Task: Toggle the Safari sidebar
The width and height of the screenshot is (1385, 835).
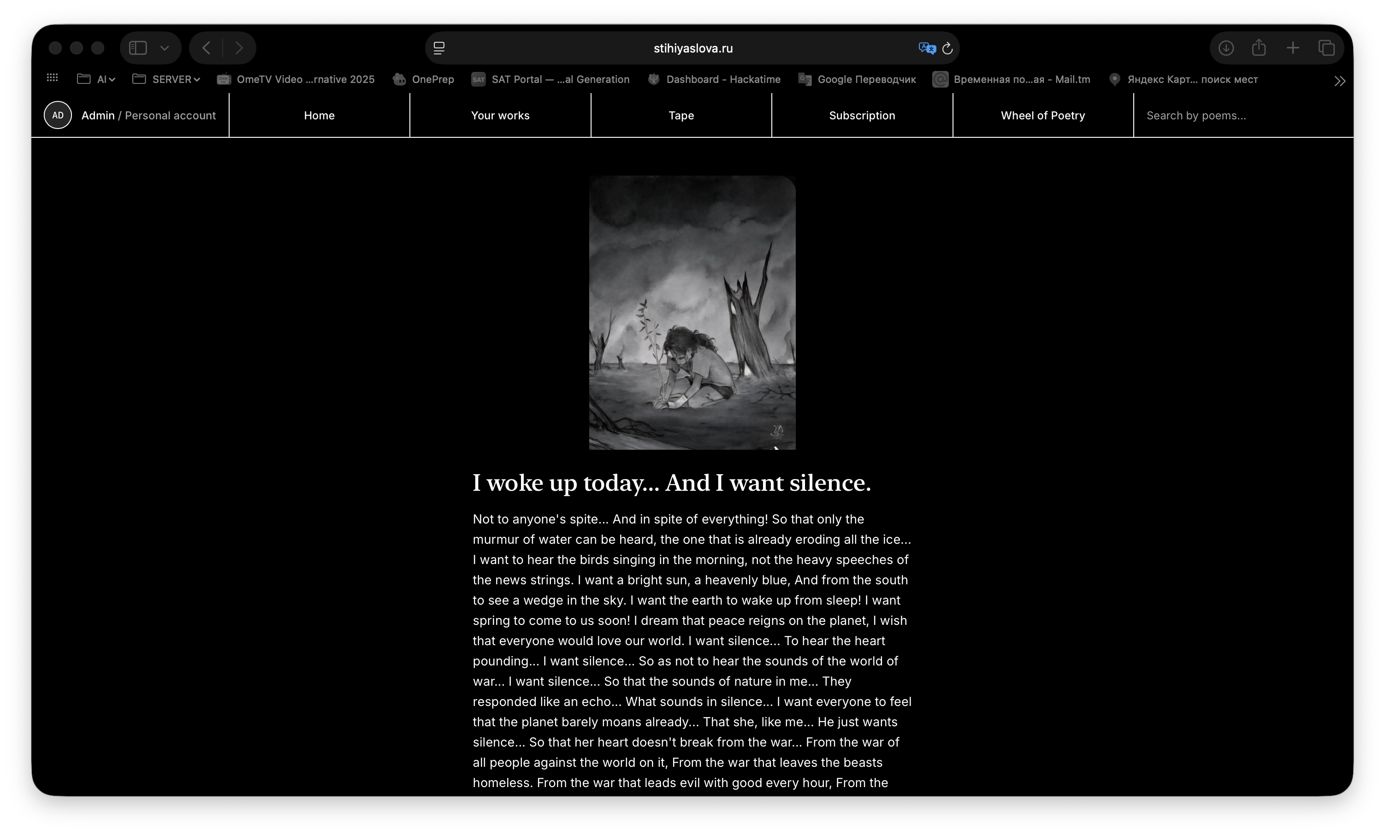Action: pyautogui.click(x=138, y=48)
